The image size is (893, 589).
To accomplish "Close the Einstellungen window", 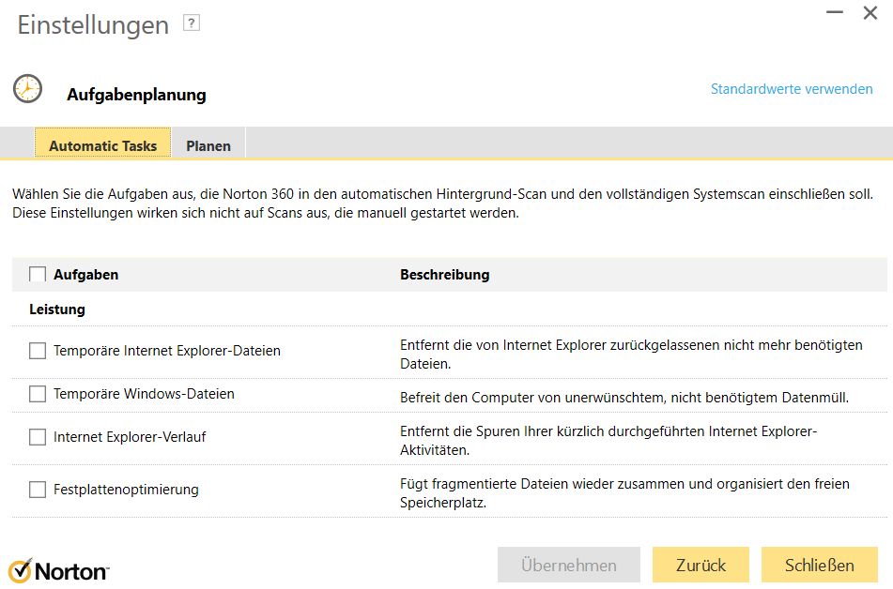I will coord(870,13).
